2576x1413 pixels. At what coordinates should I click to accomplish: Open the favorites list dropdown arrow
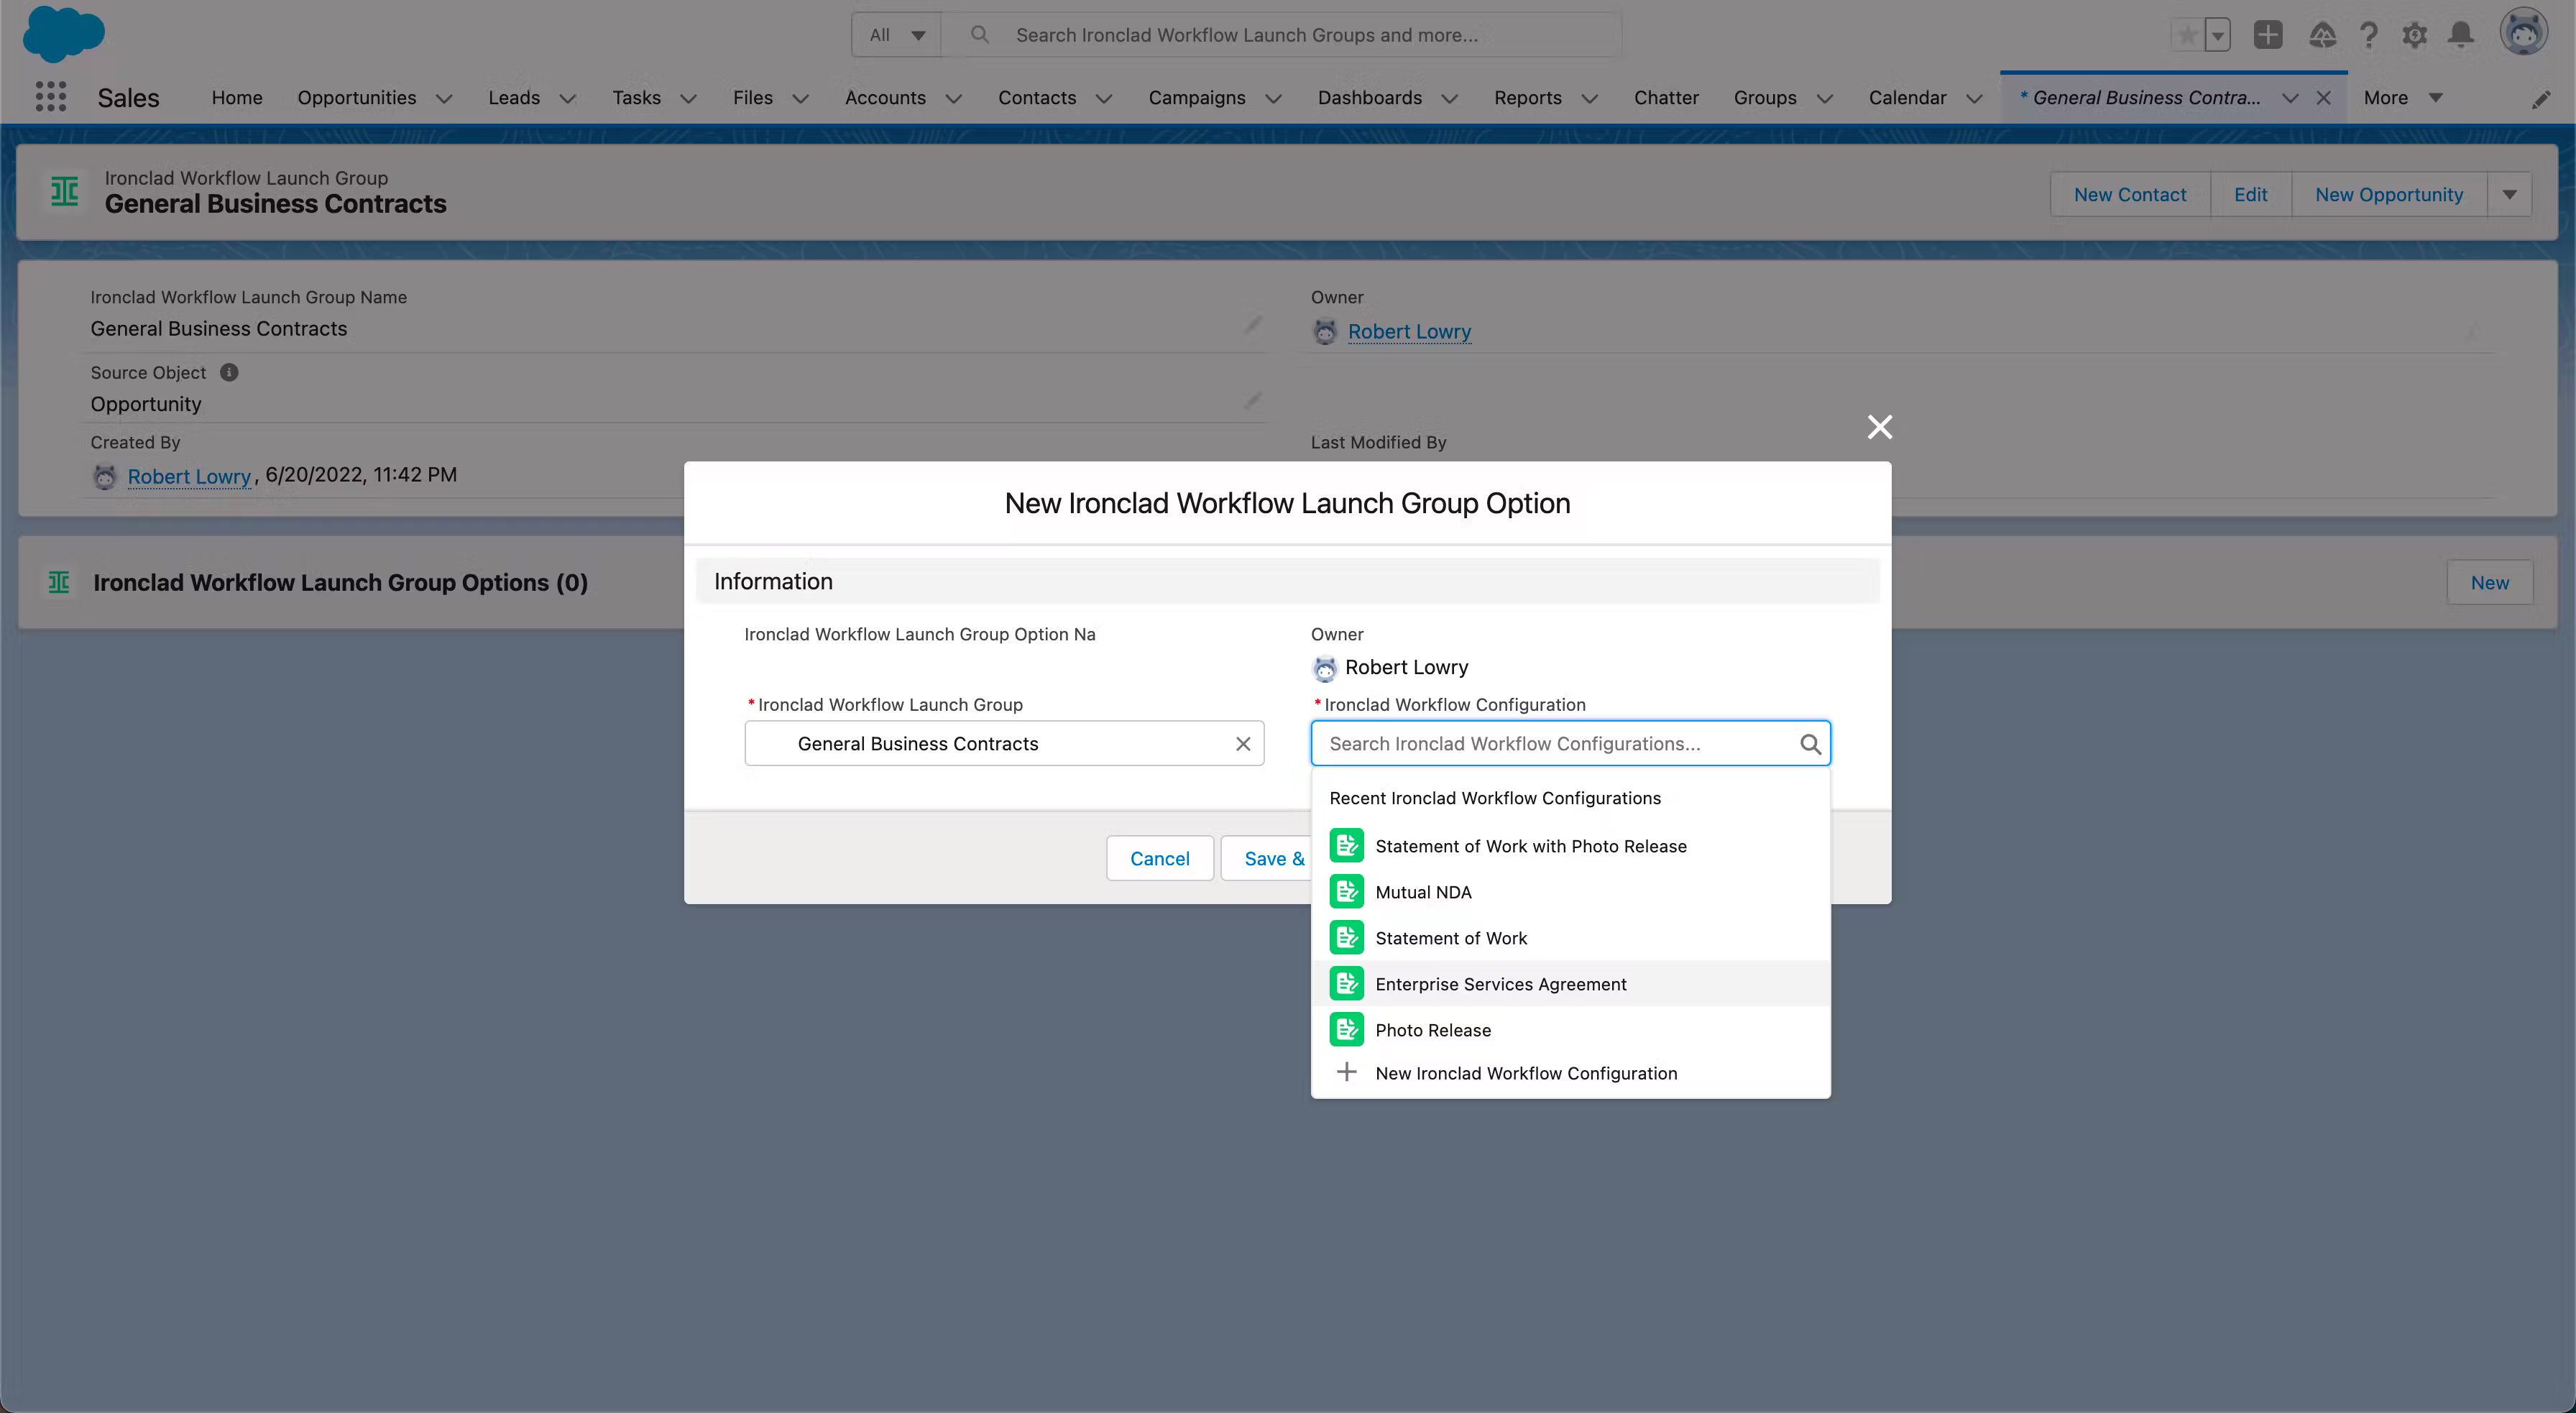pyautogui.click(x=2218, y=35)
